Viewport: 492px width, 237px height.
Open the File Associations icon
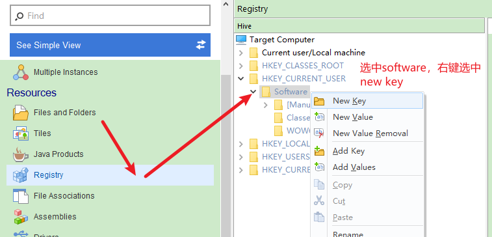pyautogui.click(x=21, y=196)
